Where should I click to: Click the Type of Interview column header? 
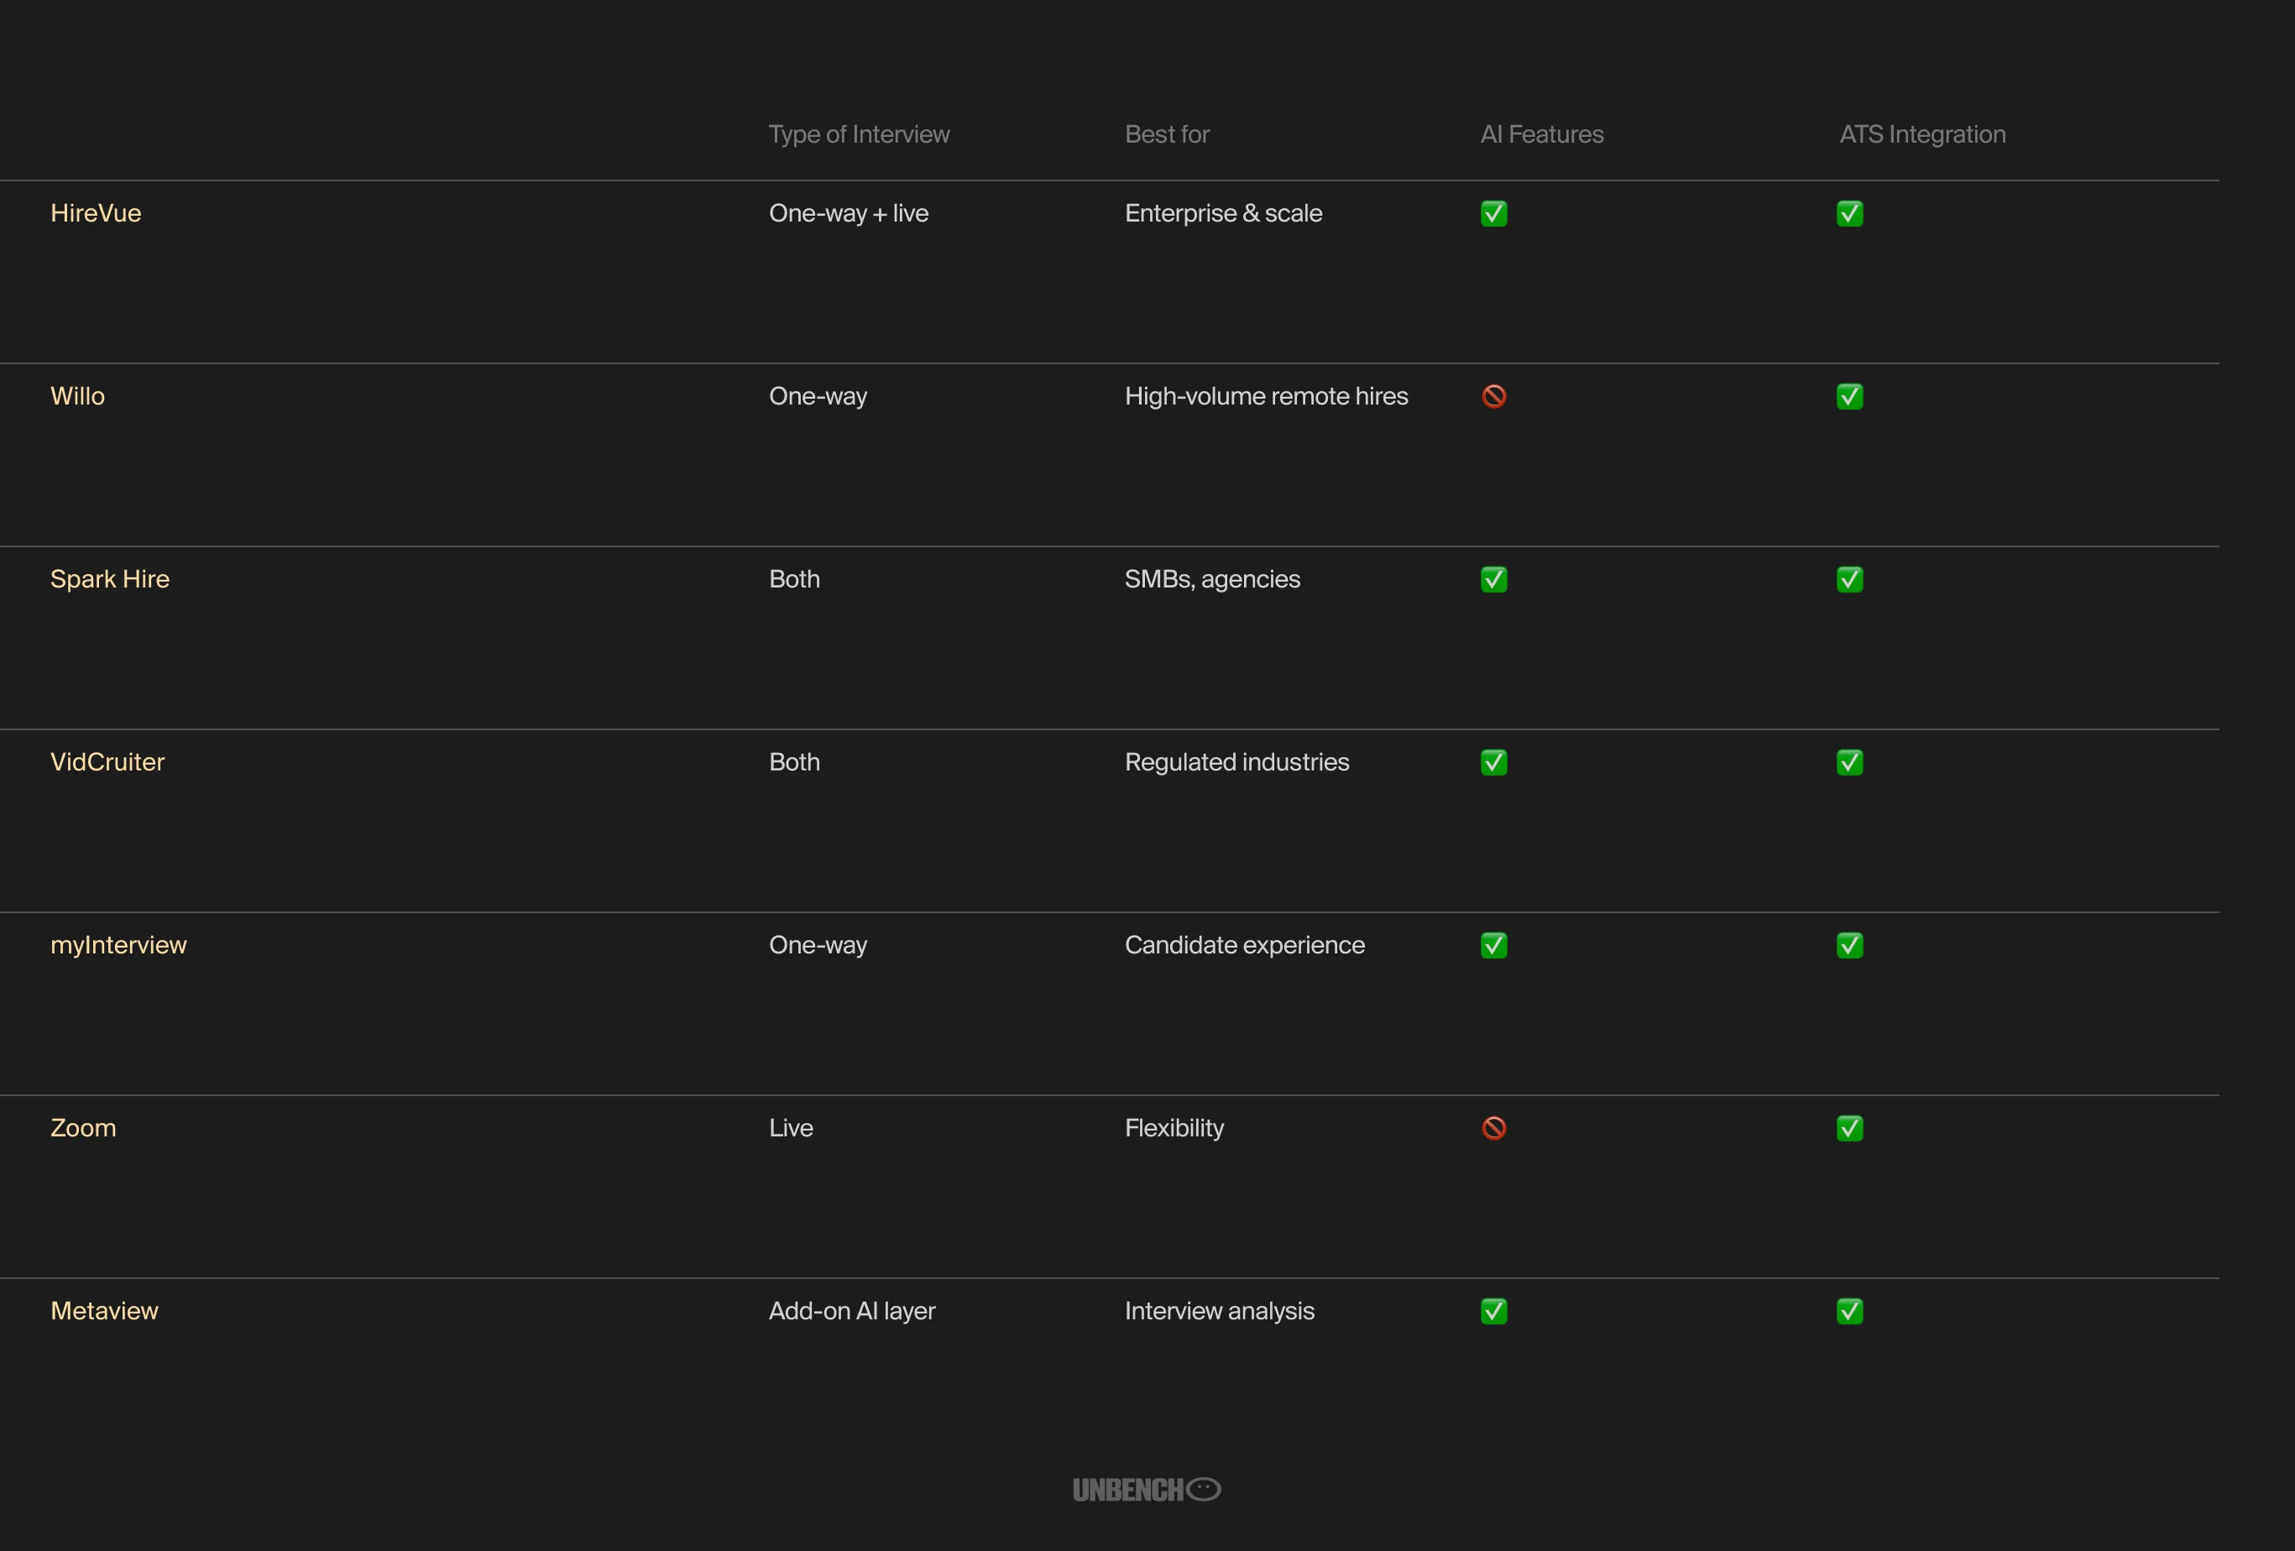click(859, 134)
